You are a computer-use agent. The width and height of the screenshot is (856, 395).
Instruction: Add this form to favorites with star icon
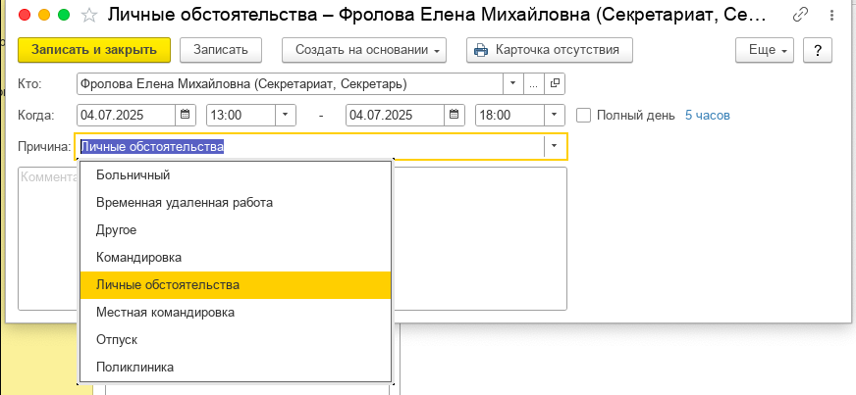tap(89, 16)
